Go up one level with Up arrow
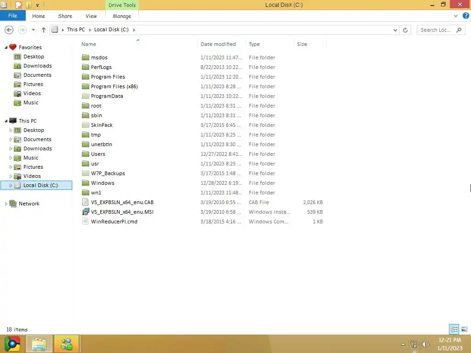The width and height of the screenshot is (471, 353). pos(44,30)
